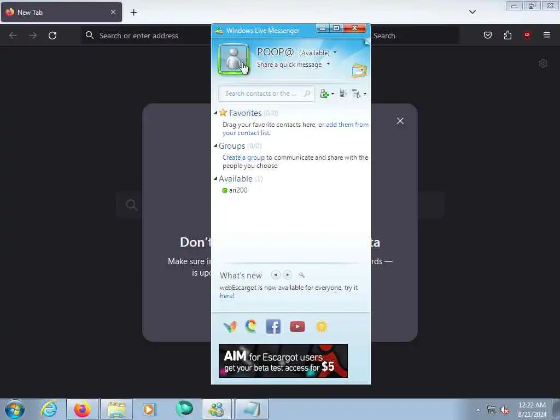This screenshot has height=420, width=560.
Task: Open Windows Explorer from the taskbar
Action: point(116,409)
